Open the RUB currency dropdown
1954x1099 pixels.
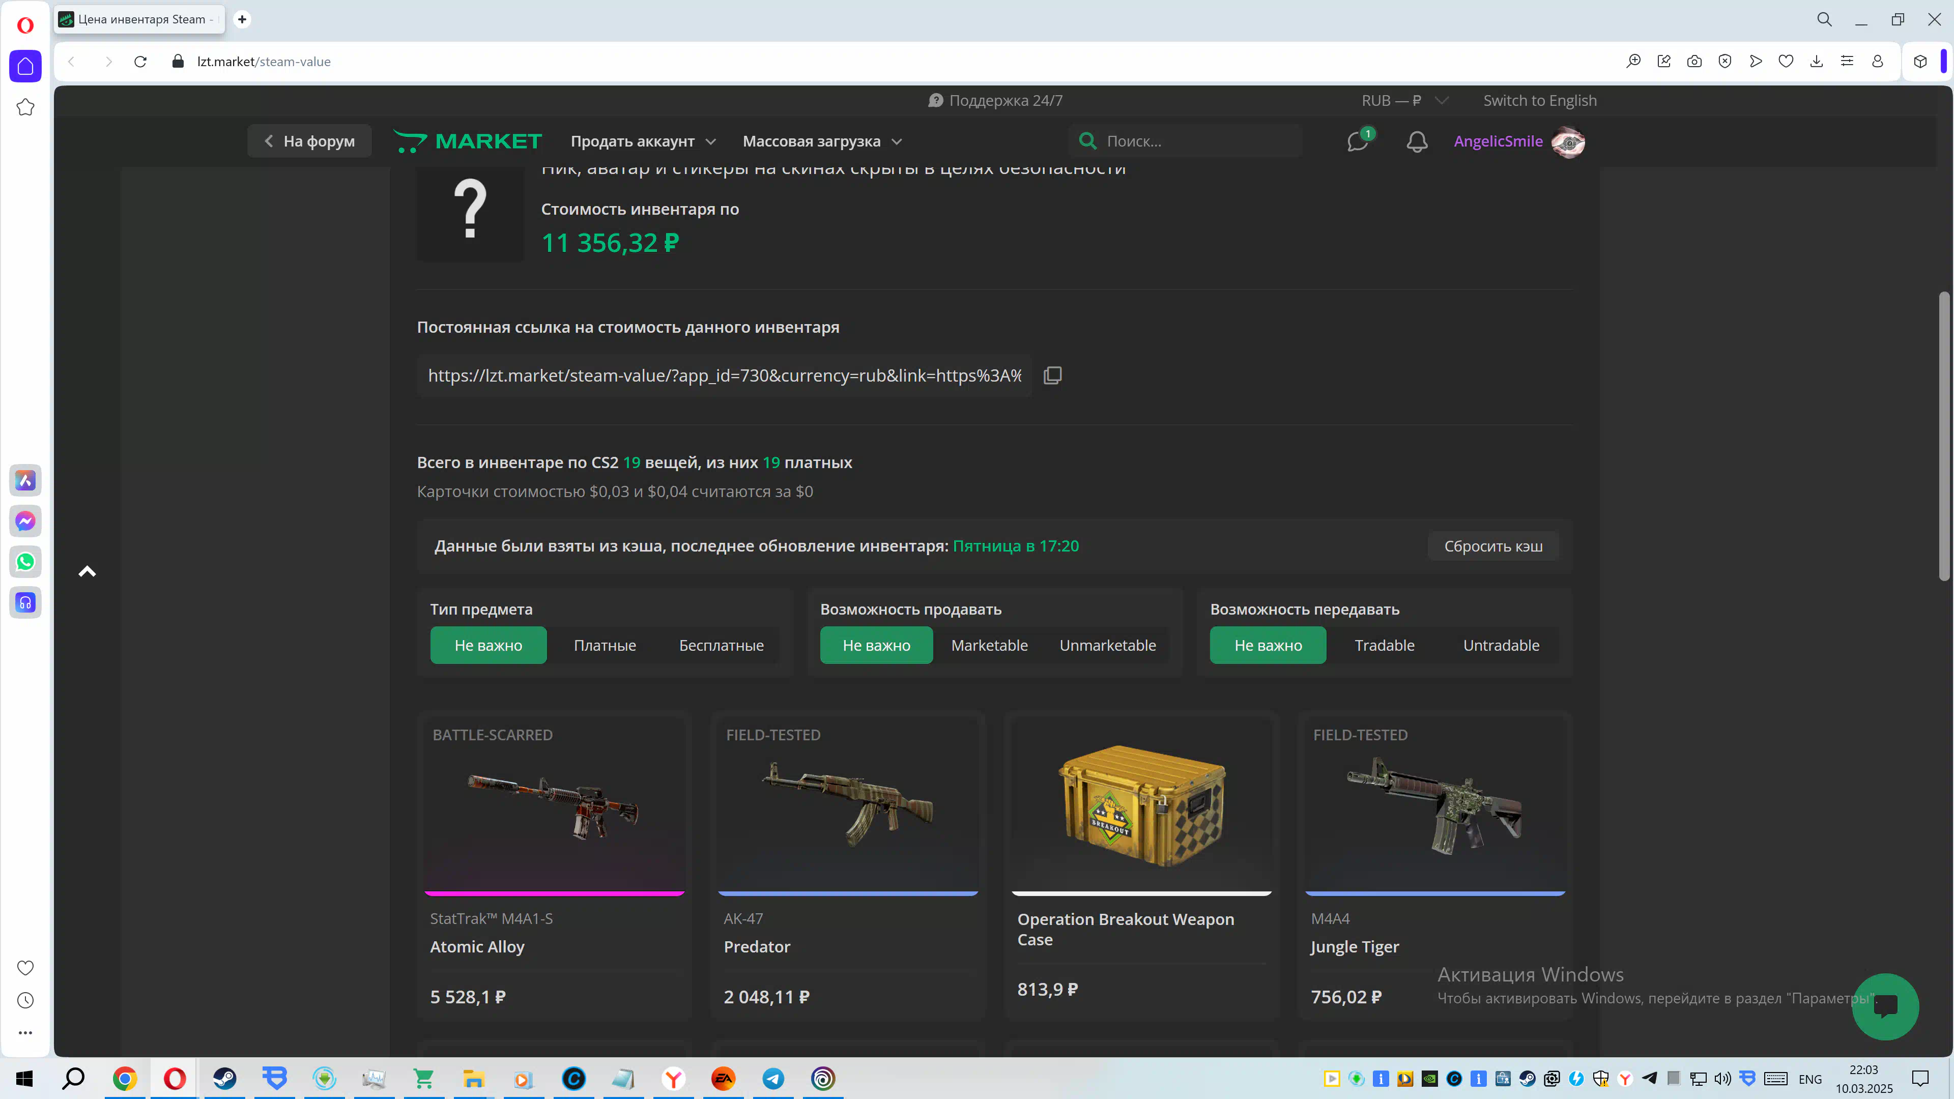coord(1404,100)
